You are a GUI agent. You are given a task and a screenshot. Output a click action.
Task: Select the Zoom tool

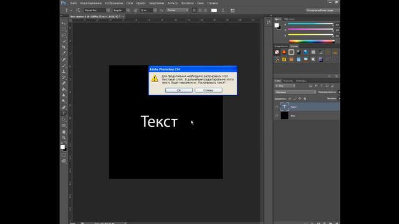(64, 138)
